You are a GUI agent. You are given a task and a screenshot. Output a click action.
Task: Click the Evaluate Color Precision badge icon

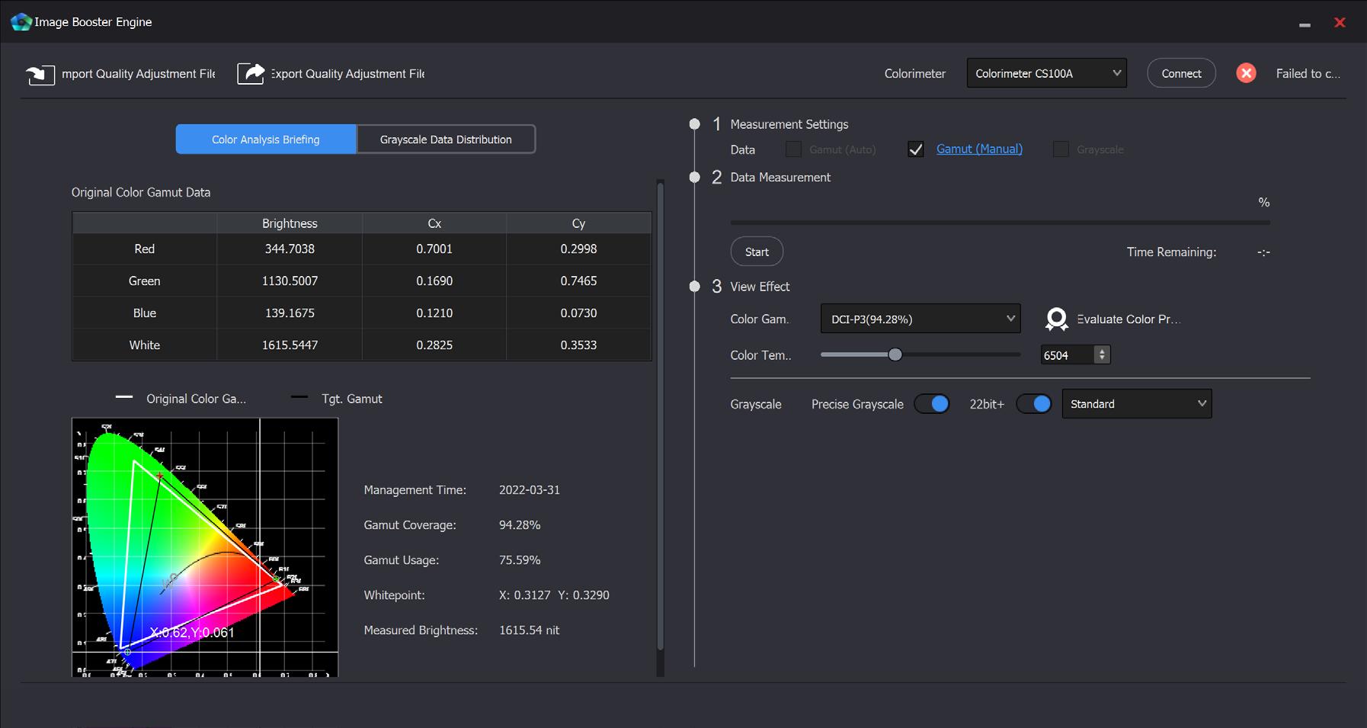click(1056, 319)
